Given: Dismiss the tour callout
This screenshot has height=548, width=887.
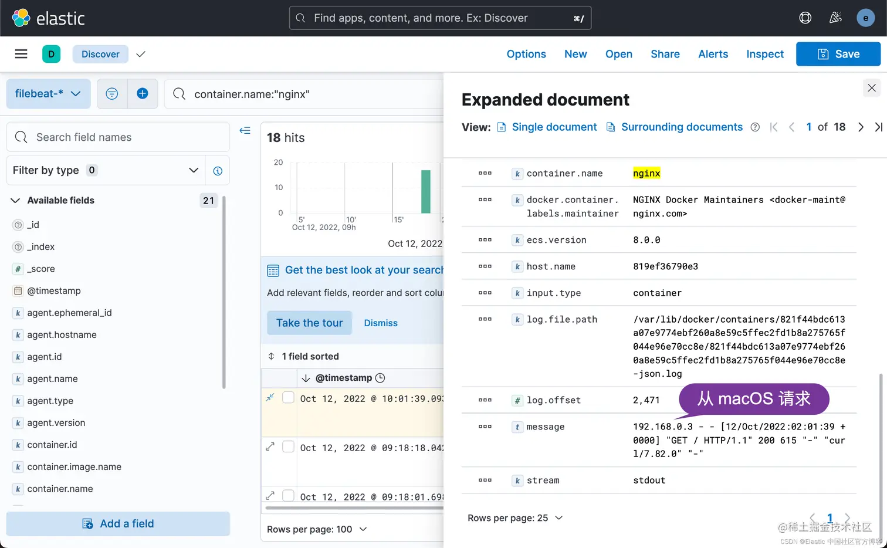Looking at the screenshot, I should point(381,323).
